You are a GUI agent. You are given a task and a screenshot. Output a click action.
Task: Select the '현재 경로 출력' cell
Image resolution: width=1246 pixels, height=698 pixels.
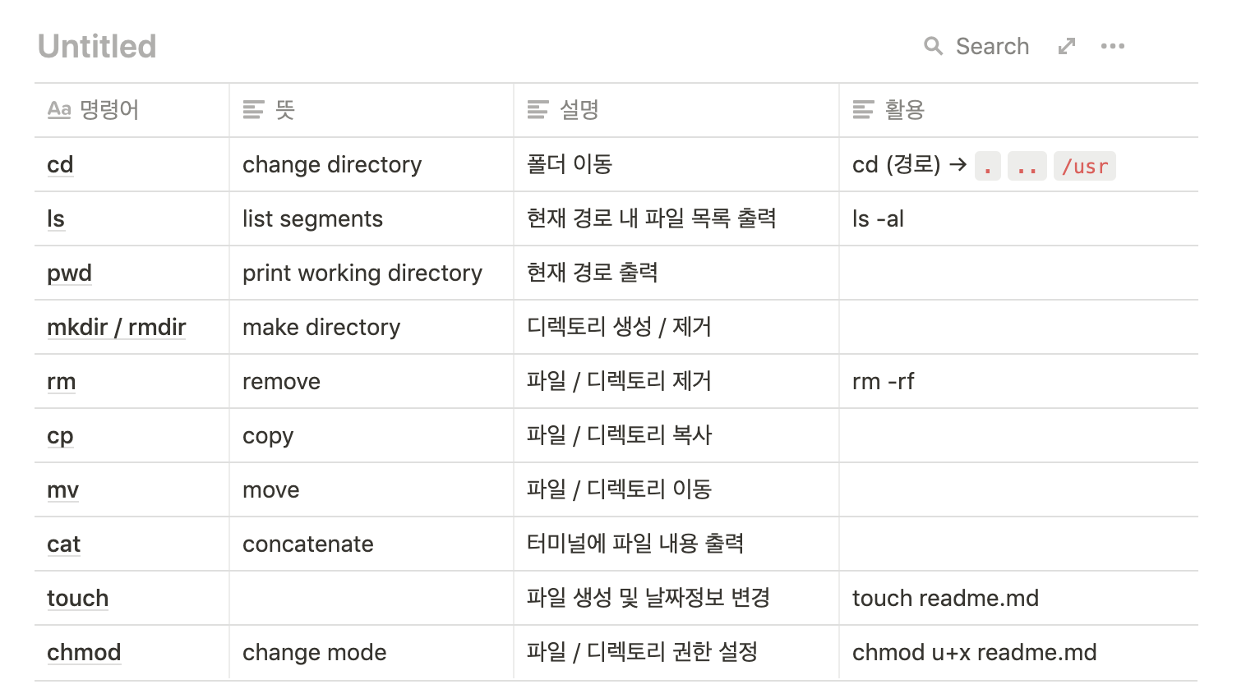point(676,273)
